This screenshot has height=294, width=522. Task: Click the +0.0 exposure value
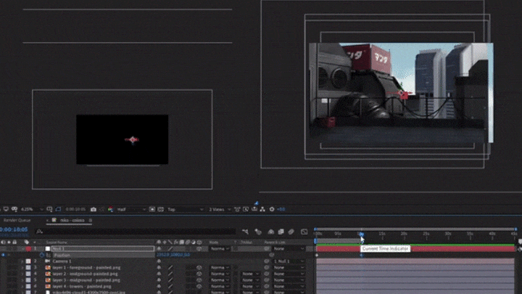tap(281, 209)
